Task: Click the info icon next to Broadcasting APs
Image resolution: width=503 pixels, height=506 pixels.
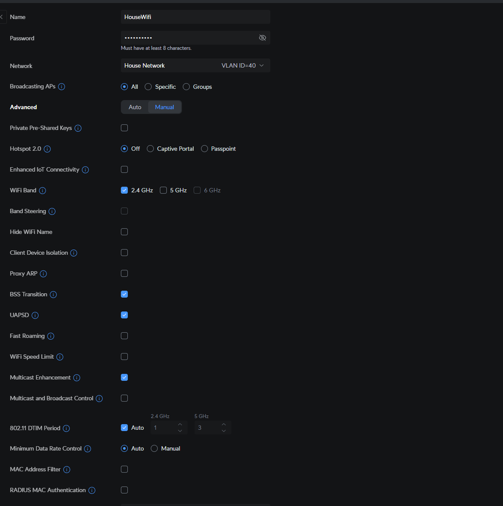Action: (x=62, y=87)
